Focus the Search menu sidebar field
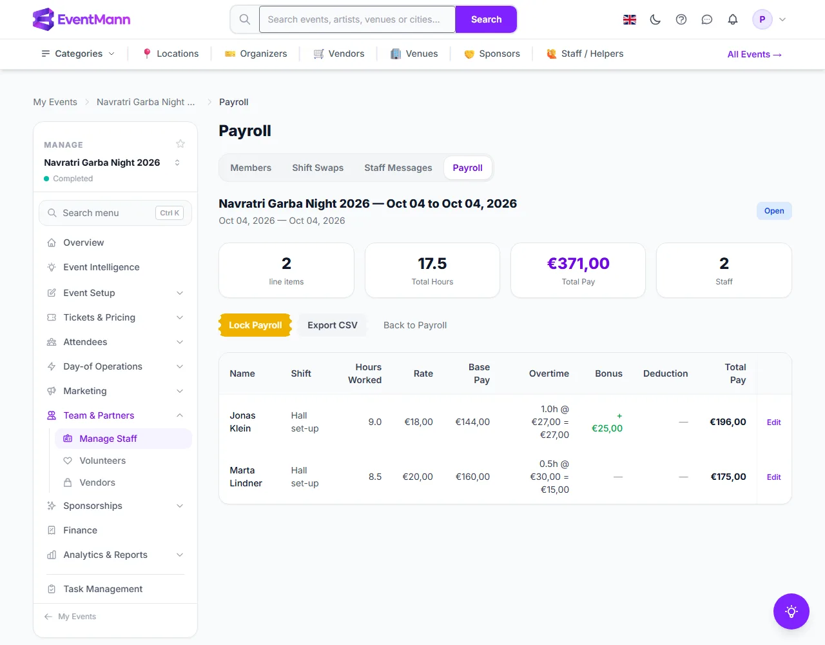 point(115,213)
